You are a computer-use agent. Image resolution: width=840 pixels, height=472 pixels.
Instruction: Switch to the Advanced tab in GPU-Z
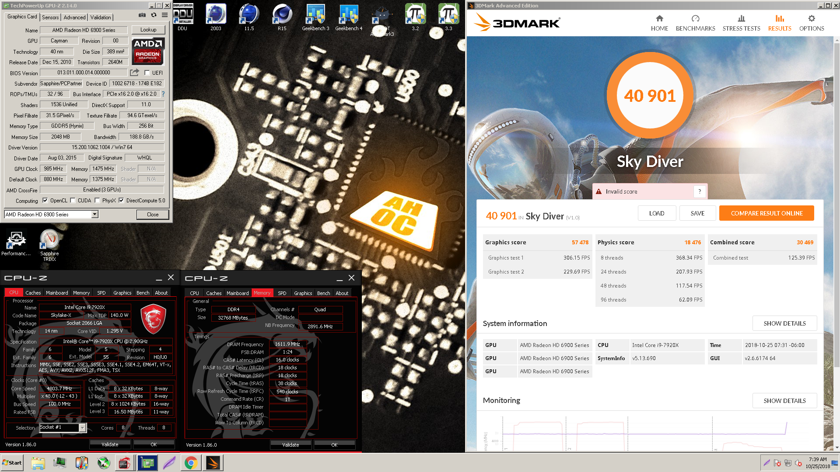pos(74,17)
